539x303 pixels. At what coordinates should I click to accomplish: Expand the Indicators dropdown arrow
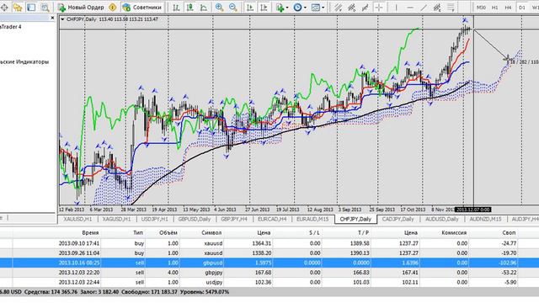pos(287,8)
